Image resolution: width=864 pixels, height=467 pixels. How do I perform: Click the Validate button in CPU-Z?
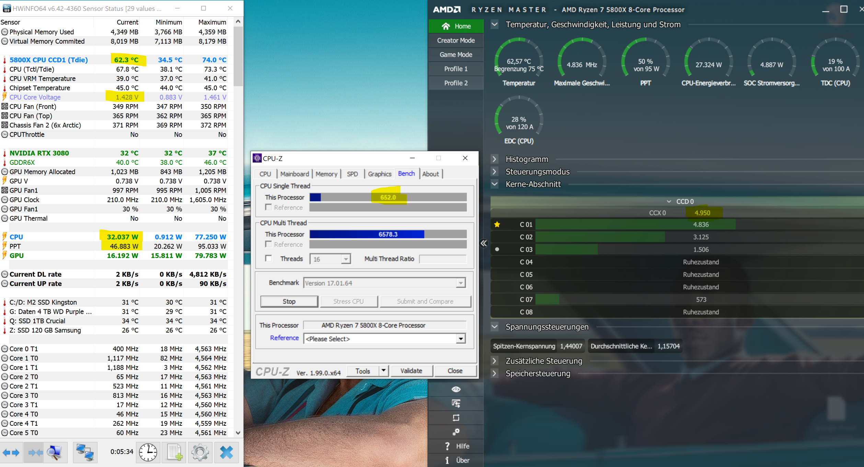pos(411,371)
